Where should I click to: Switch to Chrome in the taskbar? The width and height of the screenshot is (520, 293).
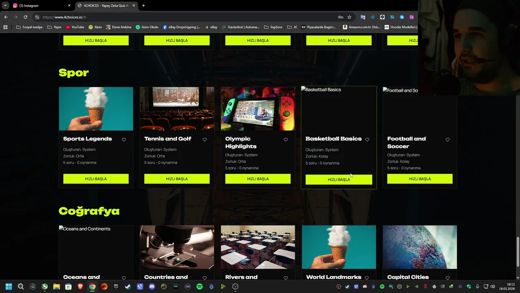point(92,286)
